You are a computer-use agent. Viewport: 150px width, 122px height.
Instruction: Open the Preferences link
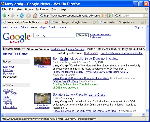tap(95, 37)
